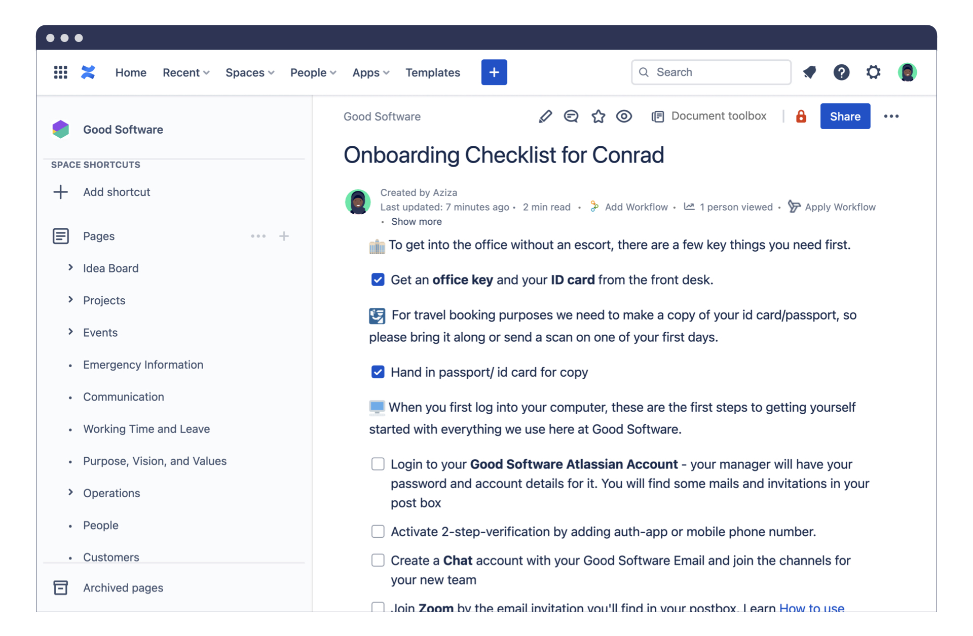The image size is (973, 636).
Task: Open the inline comment icon
Action: click(x=571, y=116)
